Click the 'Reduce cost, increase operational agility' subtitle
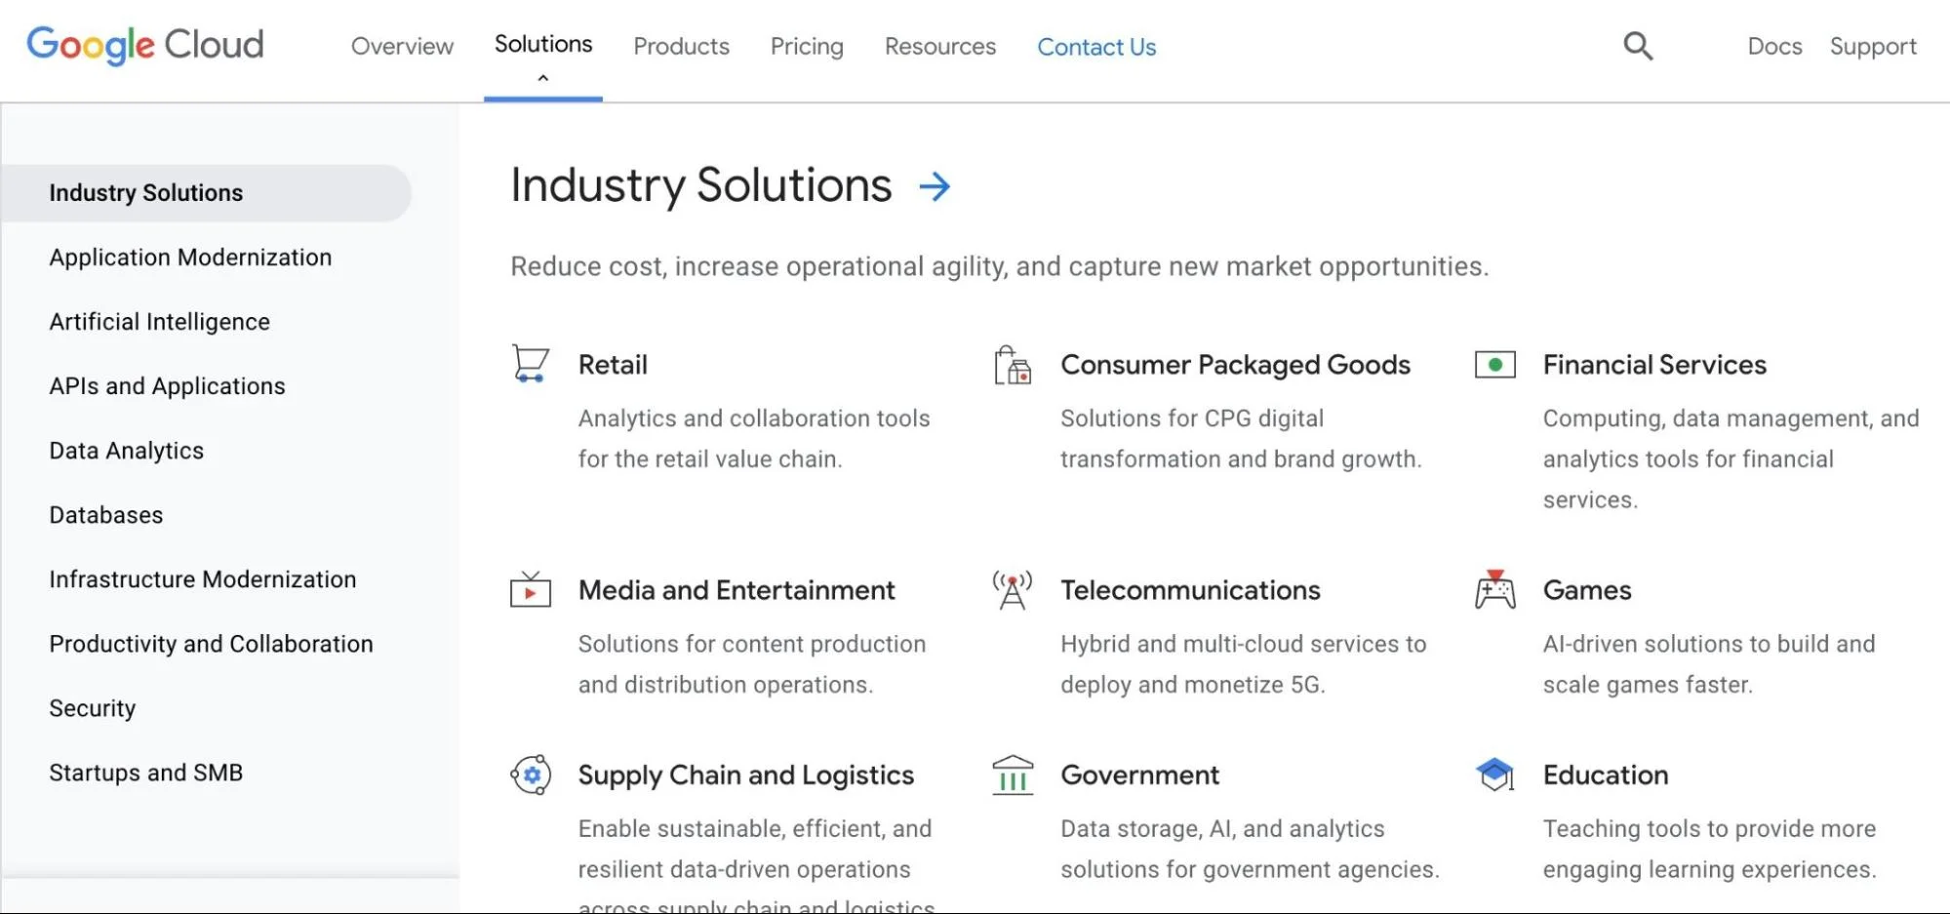The height and width of the screenshot is (914, 1950). [x=999, y=266]
